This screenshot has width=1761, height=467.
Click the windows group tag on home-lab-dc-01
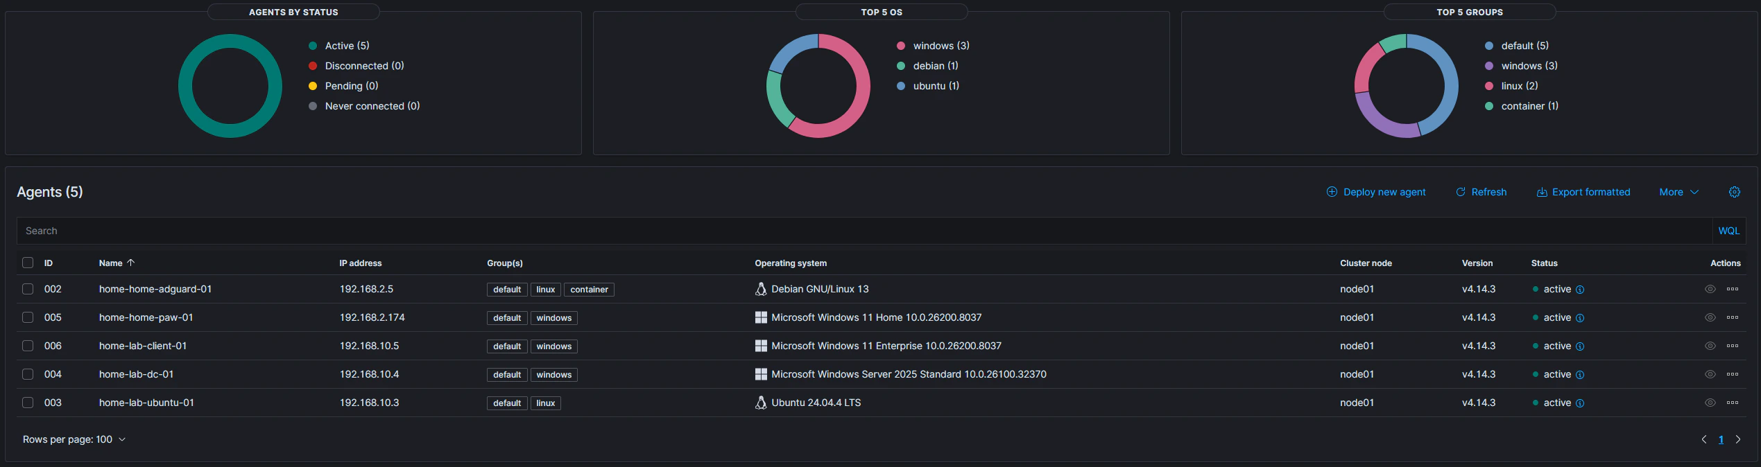[553, 374]
